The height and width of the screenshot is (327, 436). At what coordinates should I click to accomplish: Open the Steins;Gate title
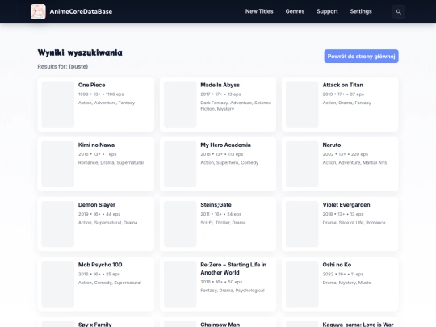click(x=216, y=205)
